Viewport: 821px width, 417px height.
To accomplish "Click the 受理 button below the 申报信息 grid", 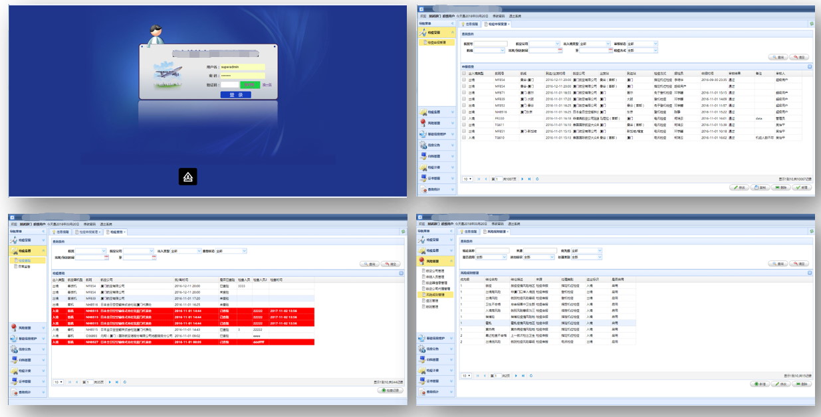I will pyautogui.click(x=801, y=187).
